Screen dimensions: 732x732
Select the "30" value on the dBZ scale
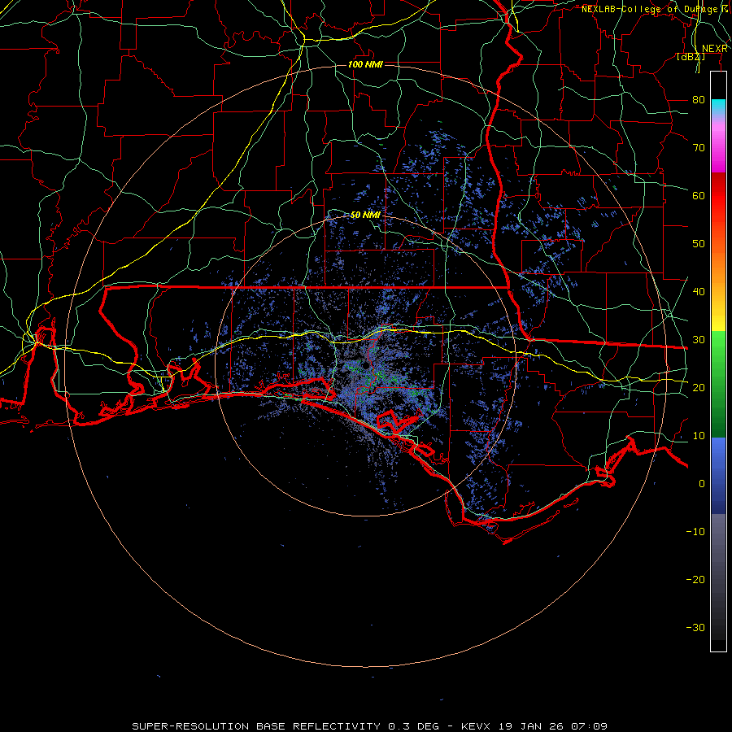click(699, 340)
